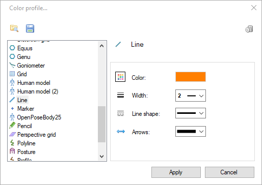Open color profile file icon
The height and width of the screenshot is (185, 262).
[14, 28]
